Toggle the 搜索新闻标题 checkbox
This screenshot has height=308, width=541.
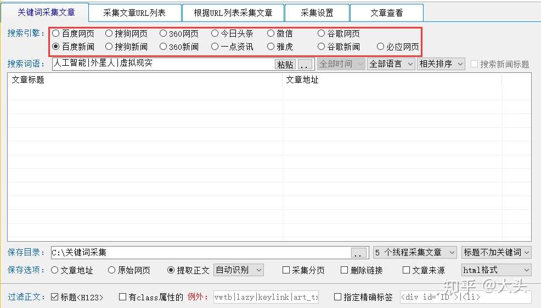point(475,64)
